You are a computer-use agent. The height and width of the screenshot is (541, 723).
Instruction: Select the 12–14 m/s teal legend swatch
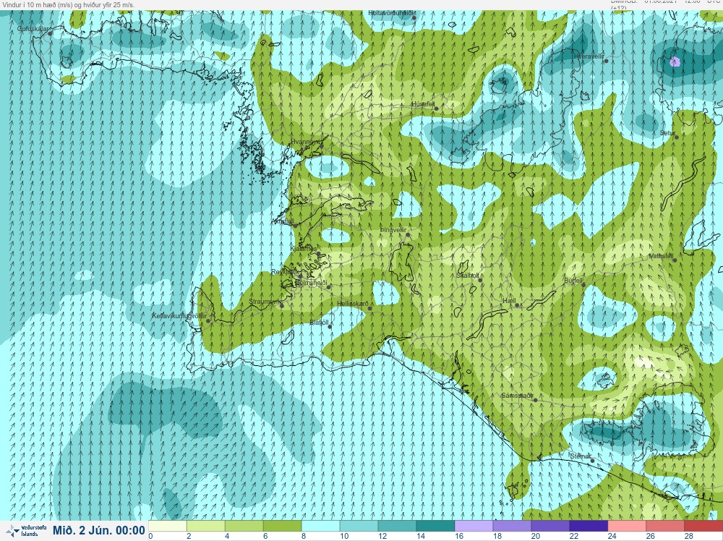click(397, 527)
